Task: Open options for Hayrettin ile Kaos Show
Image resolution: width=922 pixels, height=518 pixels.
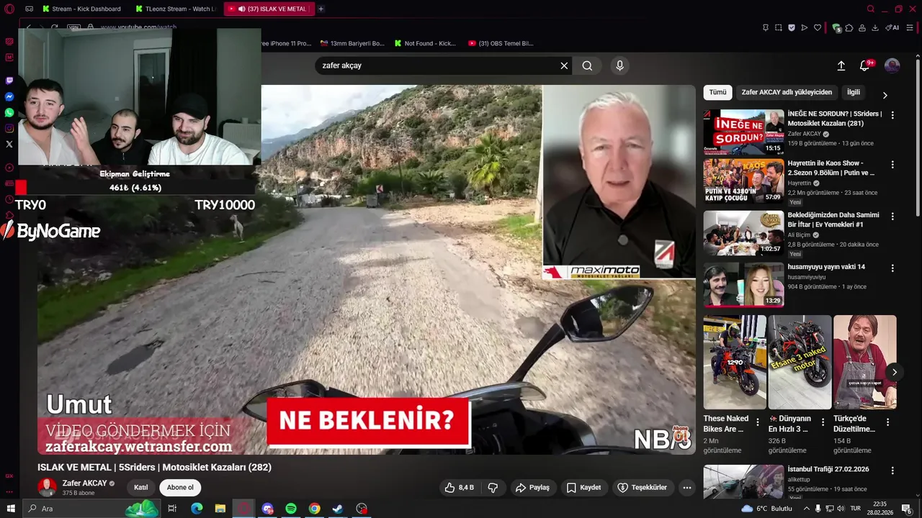Action: tap(892, 165)
